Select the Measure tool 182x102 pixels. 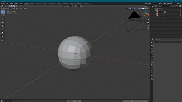point(3,36)
